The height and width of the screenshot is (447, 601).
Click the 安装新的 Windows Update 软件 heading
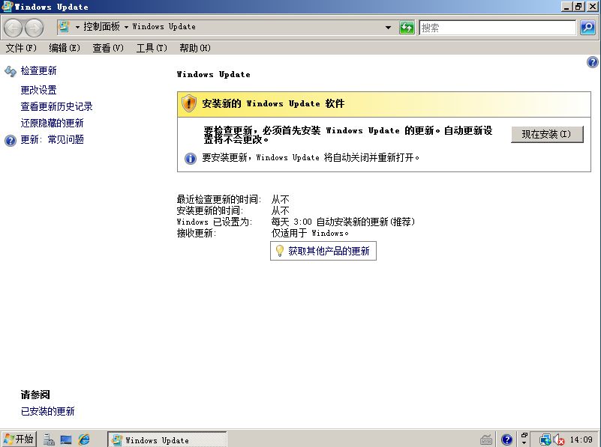(273, 103)
